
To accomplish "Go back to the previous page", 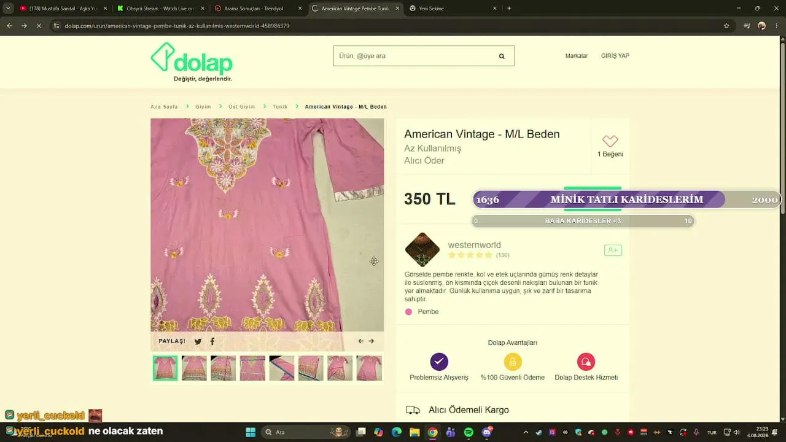I will [x=9, y=26].
